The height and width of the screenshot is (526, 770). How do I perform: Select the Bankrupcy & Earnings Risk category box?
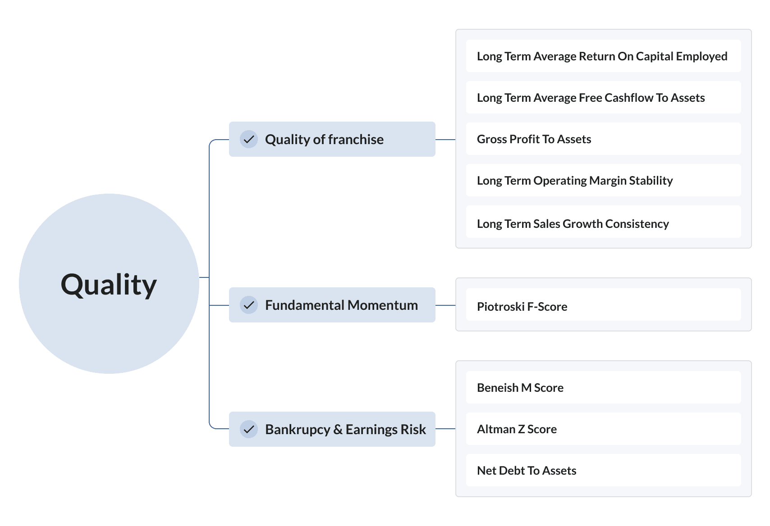pos(332,429)
